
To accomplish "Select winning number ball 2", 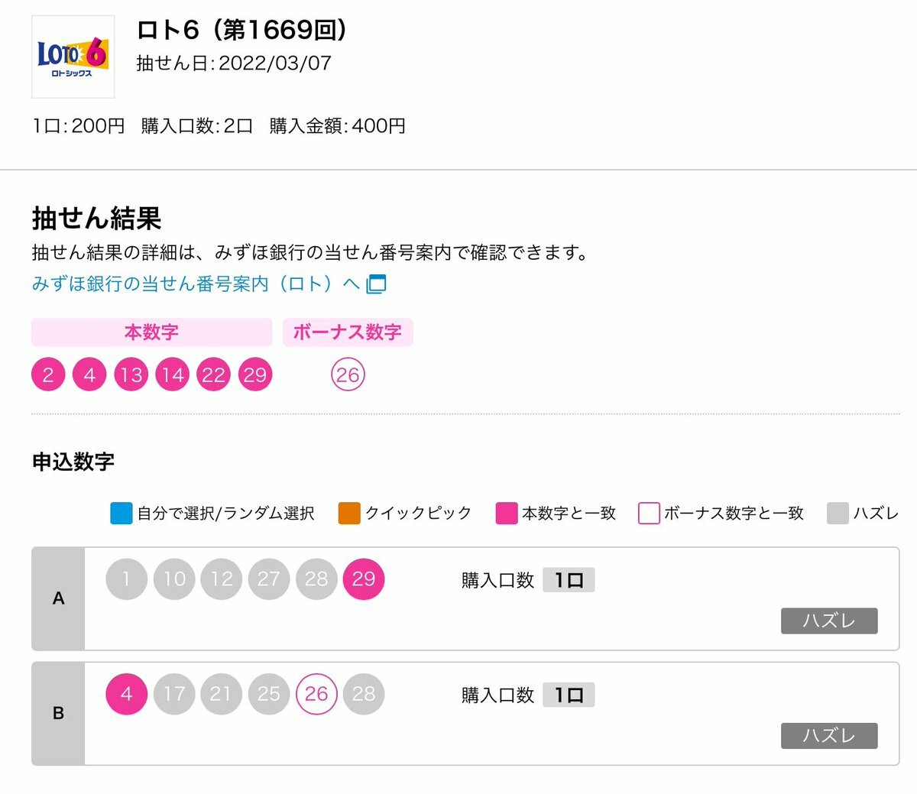I will pyautogui.click(x=48, y=374).
